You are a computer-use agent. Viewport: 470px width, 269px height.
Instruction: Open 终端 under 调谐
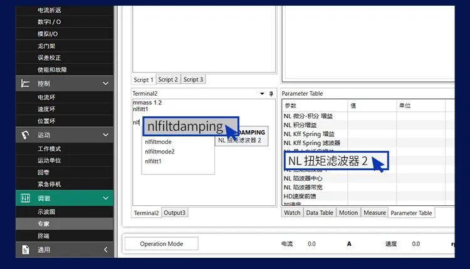(x=65, y=236)
